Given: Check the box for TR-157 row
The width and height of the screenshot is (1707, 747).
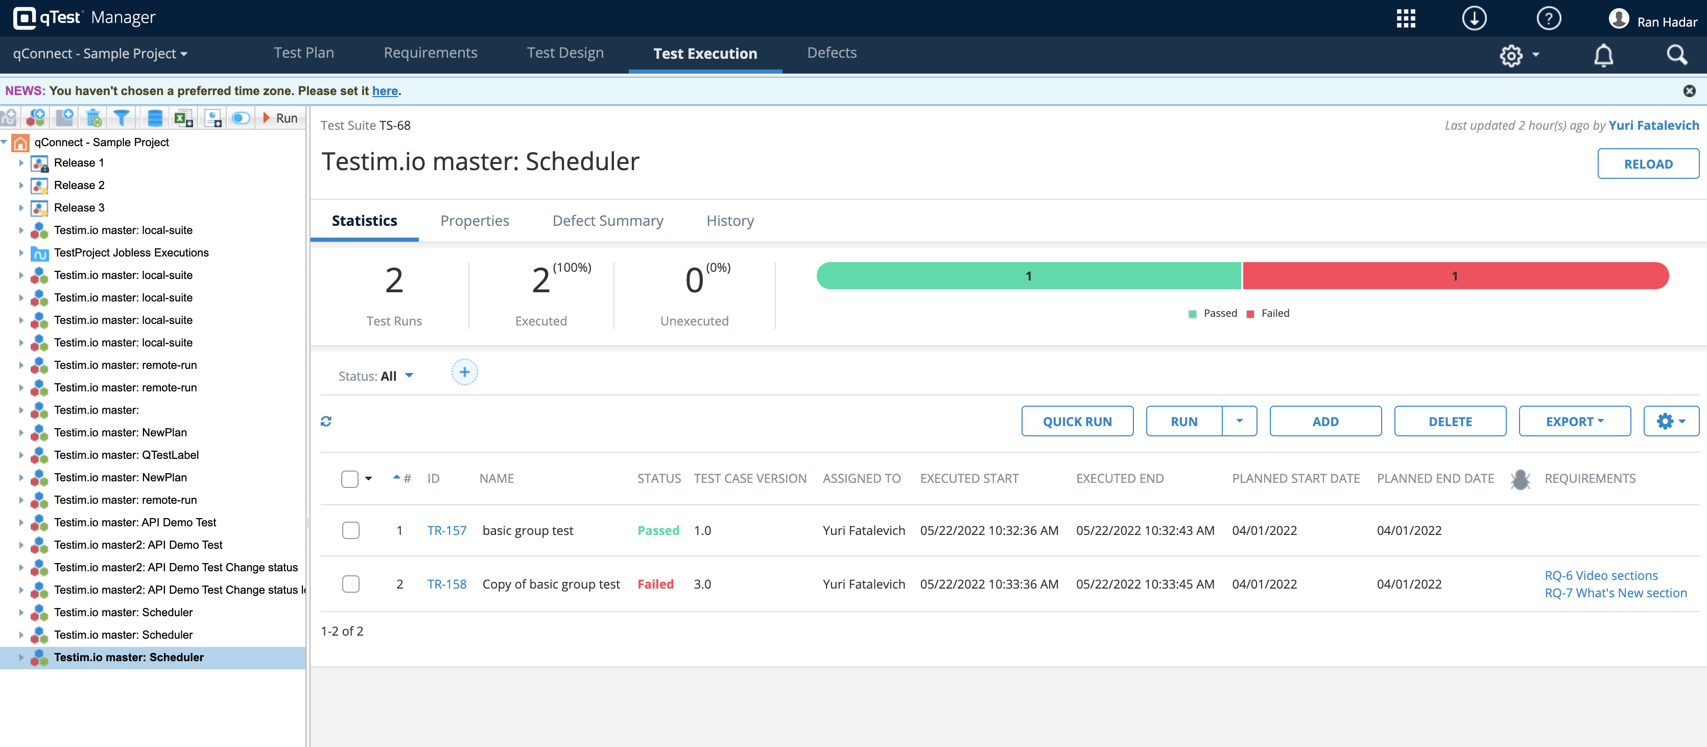Looking at the screenshot, I should tap(350, 530).
